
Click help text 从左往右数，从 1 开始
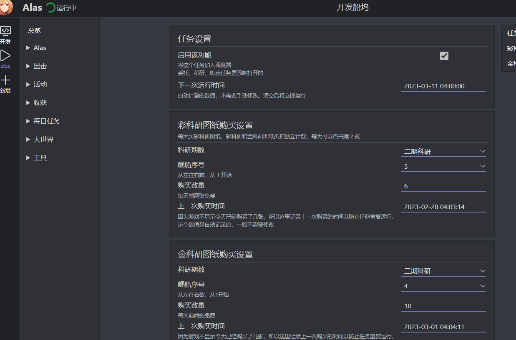(x=205, y=175)
